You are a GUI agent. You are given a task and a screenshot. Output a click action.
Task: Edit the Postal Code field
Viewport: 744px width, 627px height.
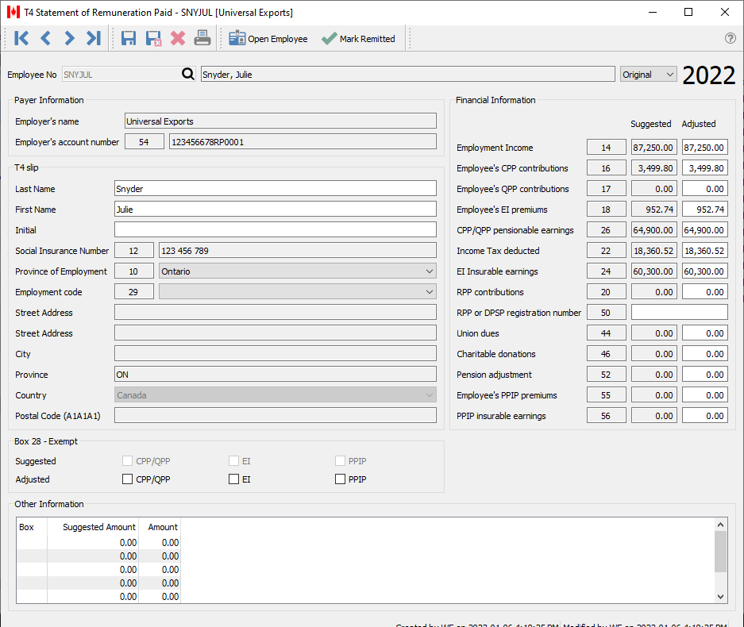(276, 414)
